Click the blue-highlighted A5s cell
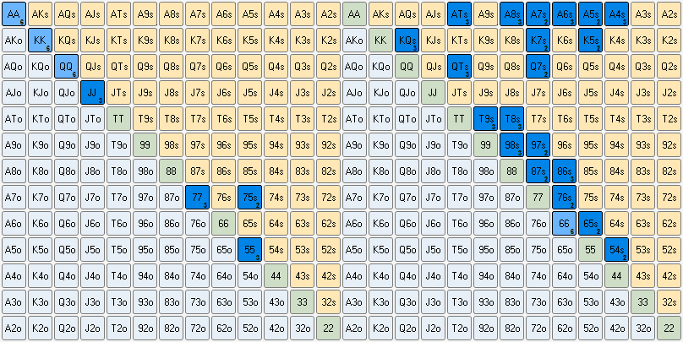683x342 pixels. (x=590, y=14)
